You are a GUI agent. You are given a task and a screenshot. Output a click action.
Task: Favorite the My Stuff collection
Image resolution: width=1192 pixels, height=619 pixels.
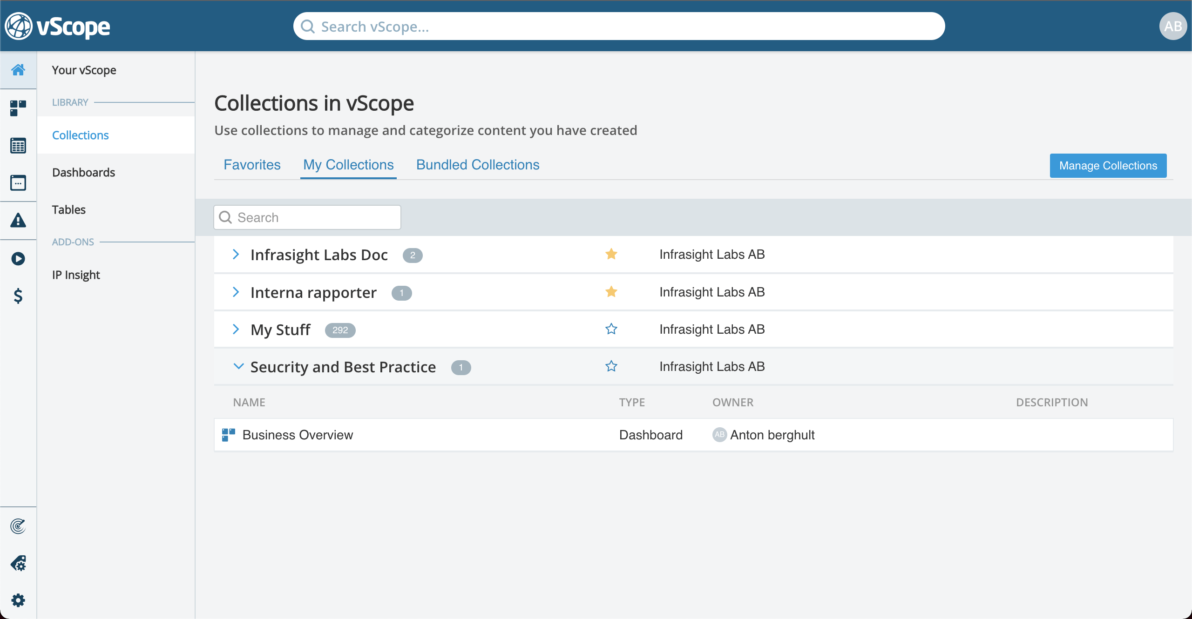pos(611,329)
